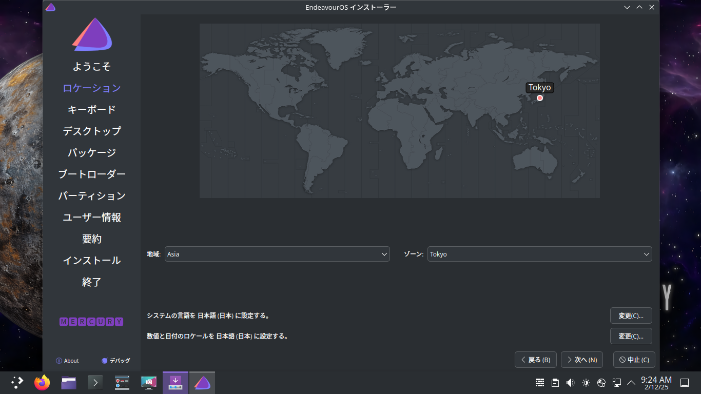Screen dimensions: 701x394
Task: Select the purple download-arrow taskbar entry
Action: [x=176, y=382]
